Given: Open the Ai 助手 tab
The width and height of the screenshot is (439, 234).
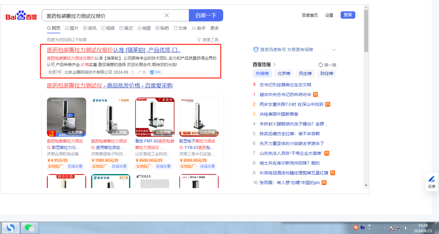Looking at the screenshot, I should point(199,28).
